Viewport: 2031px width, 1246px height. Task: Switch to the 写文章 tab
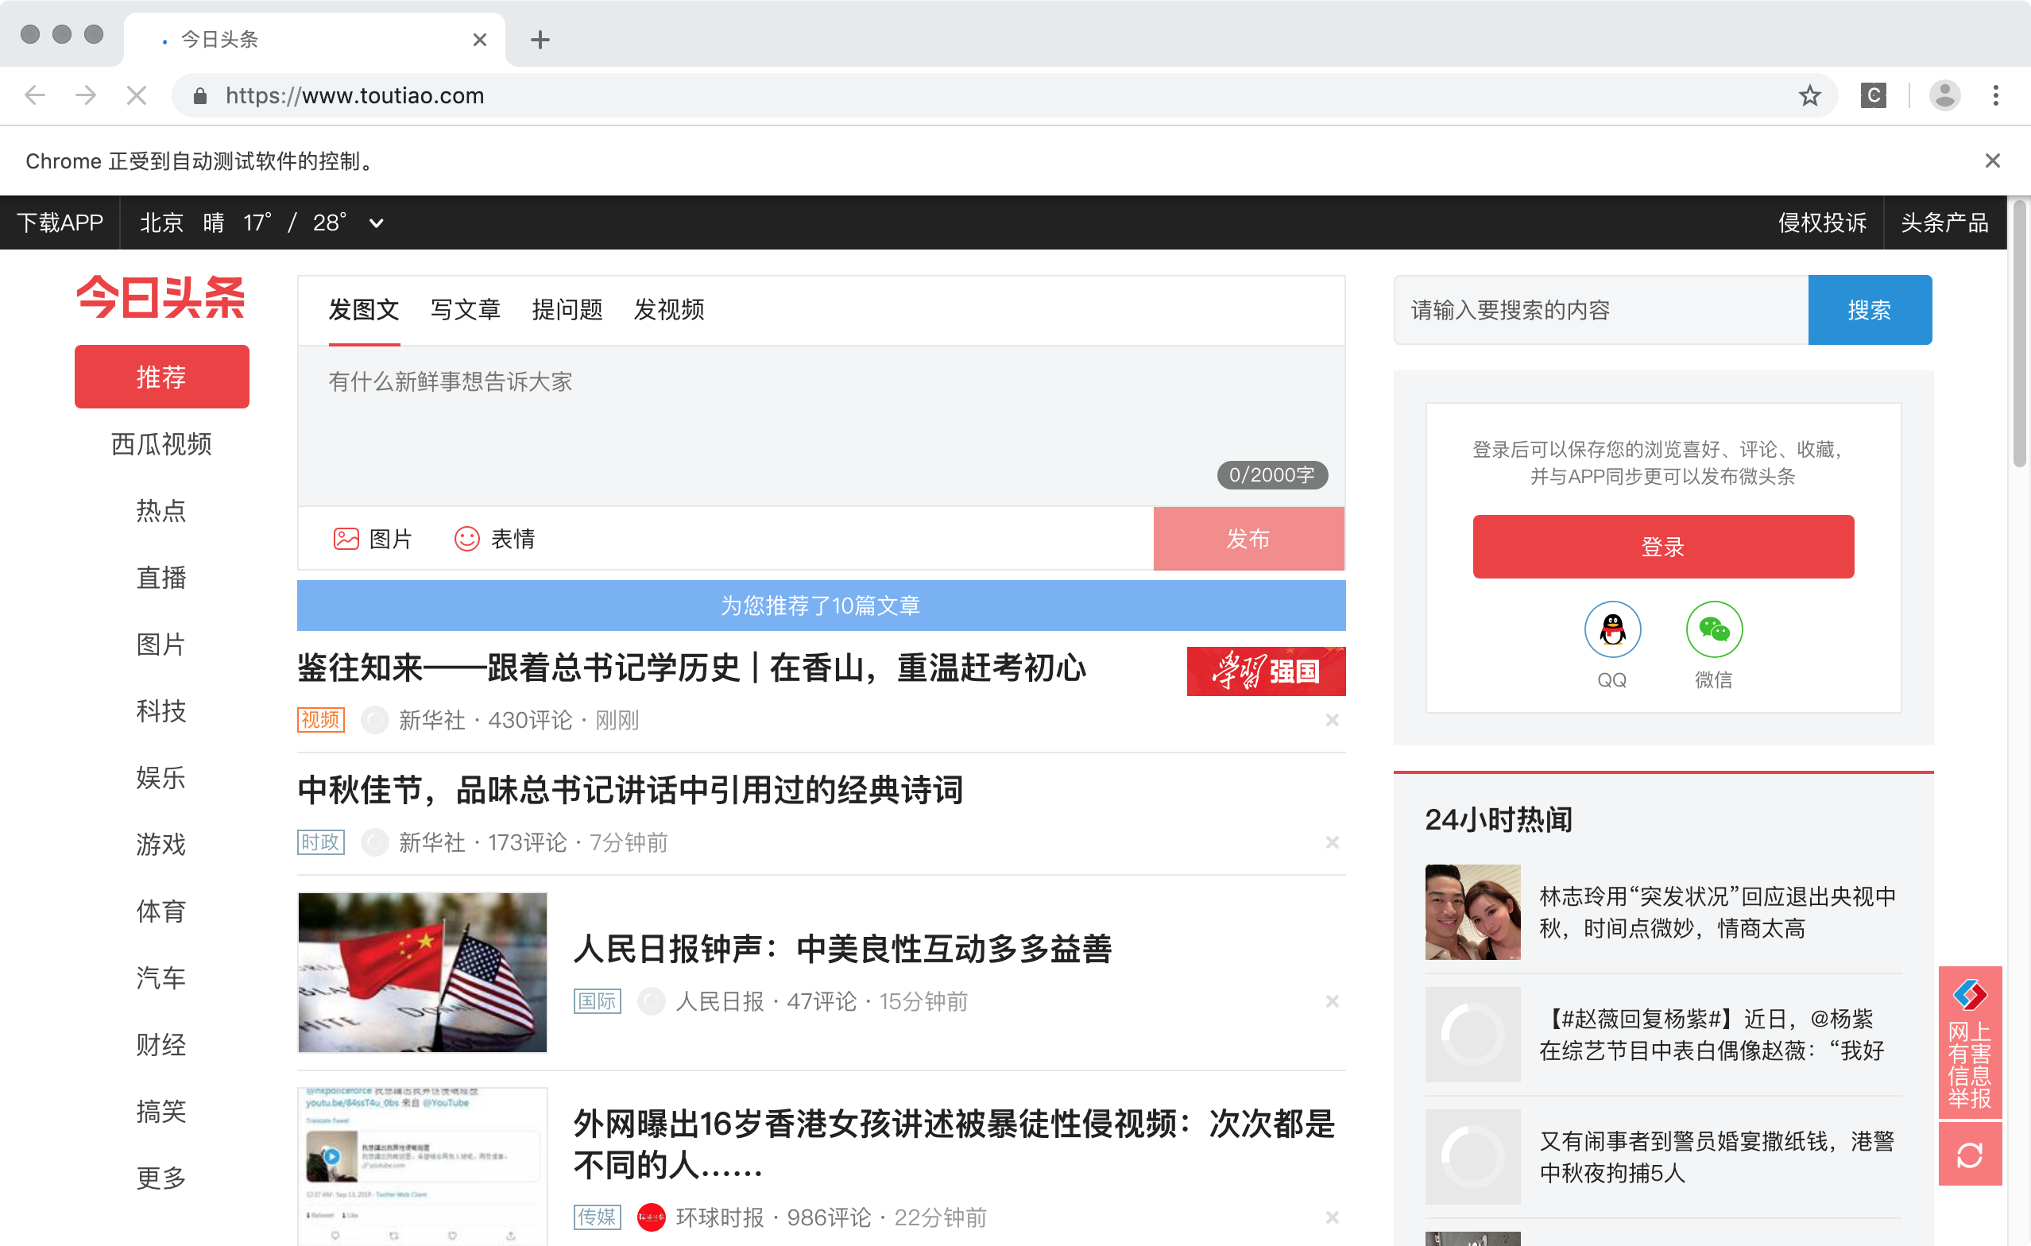[x=466, y=310]
